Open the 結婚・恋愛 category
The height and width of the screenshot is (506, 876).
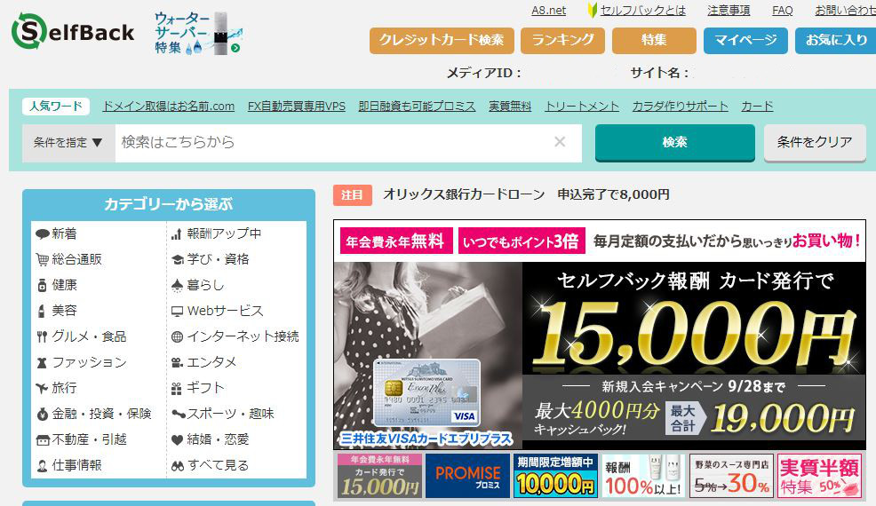click(218, 440)
